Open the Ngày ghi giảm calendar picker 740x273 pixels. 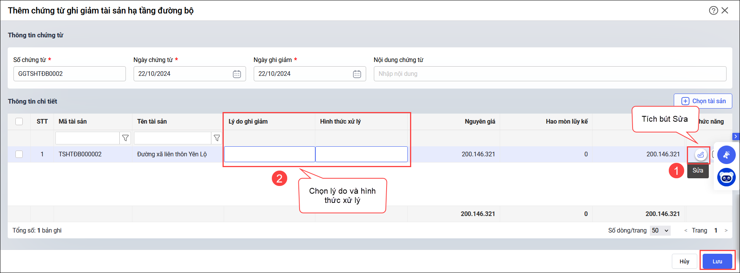tap(357, 74)
